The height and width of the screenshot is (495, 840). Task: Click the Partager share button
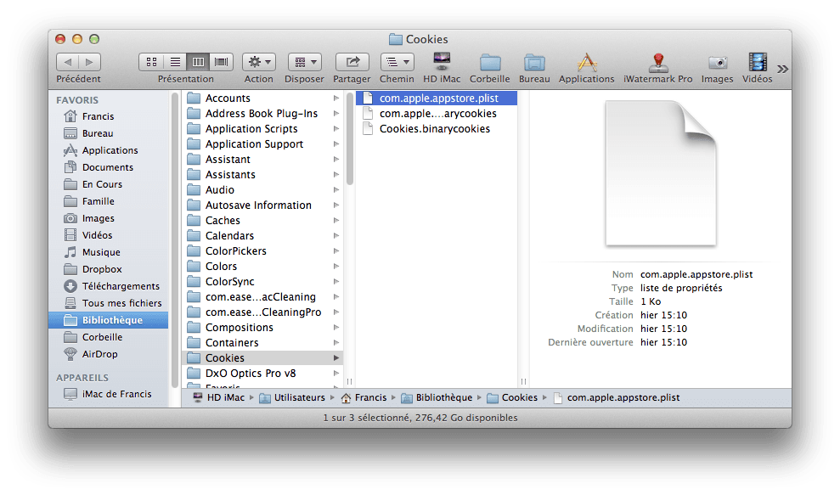pos(352,62)
